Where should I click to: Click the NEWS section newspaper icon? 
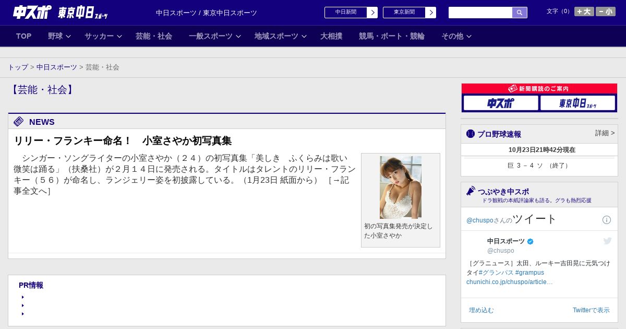coord(19,122)
